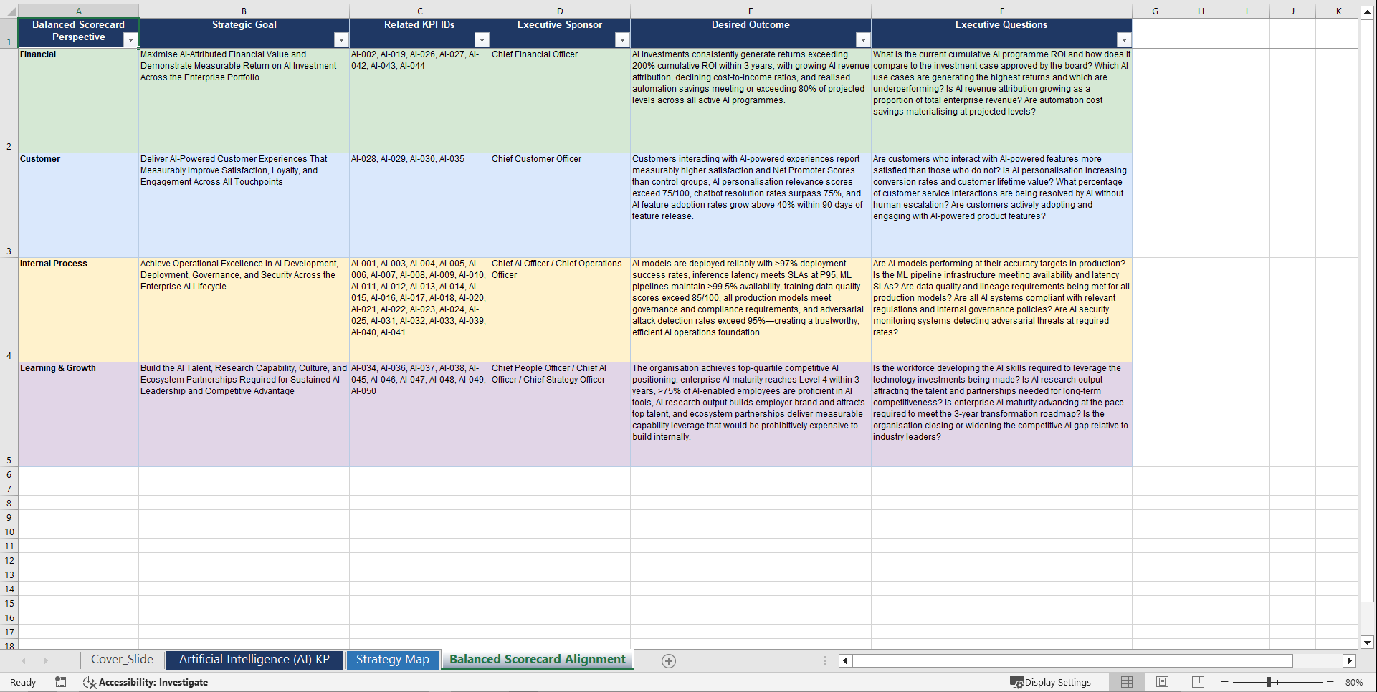The height and width of the screenshot is (692, 1377).
Task: Click the sheet tab bar splitter handle
Action: (x=825, y=660)
